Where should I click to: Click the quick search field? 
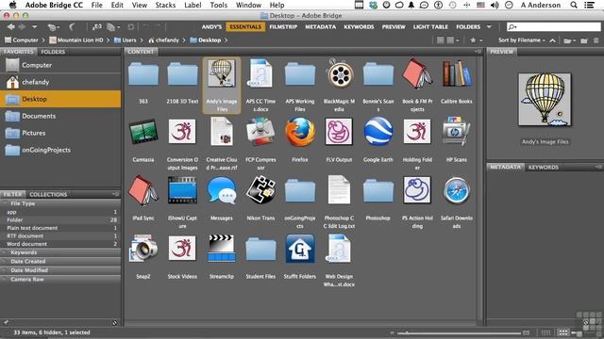pyautogui.click(x=554, y=27)
